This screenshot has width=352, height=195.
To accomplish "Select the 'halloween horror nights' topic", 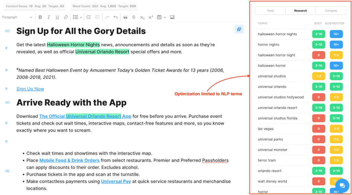I will [277, 34].
